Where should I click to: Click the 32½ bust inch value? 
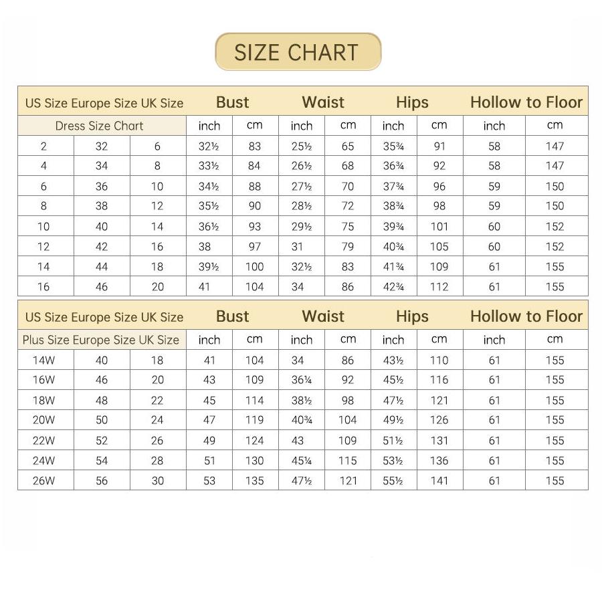point(209,146)
